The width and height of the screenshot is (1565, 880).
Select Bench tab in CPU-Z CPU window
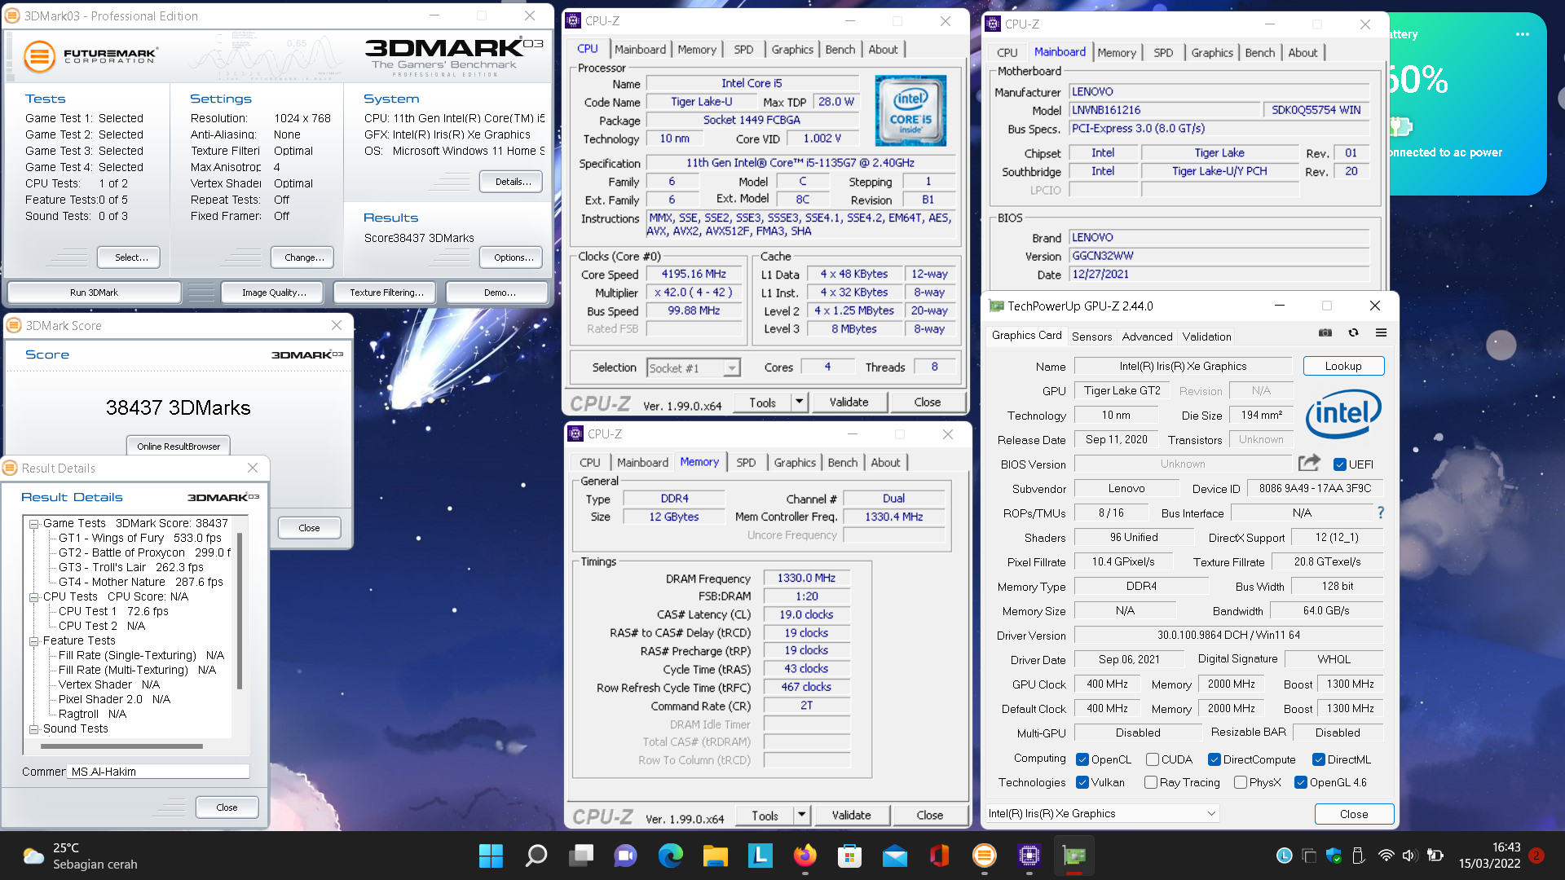[840, 50]
